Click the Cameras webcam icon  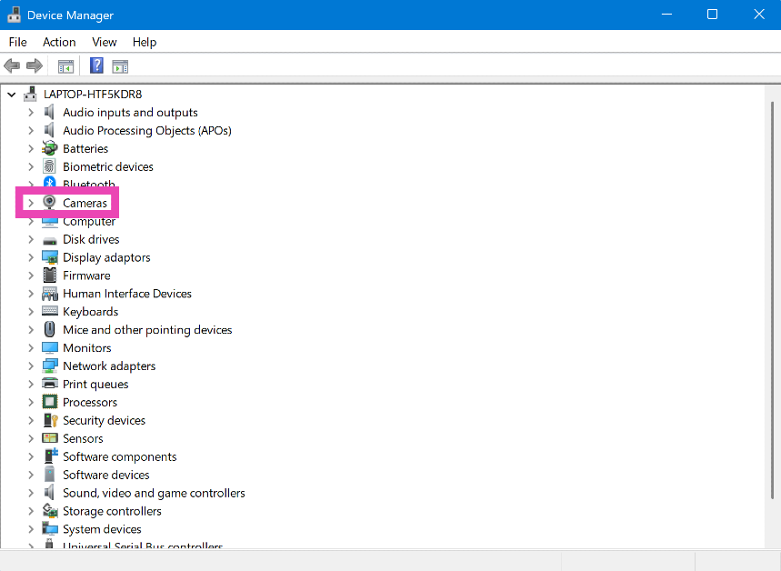[x=50, y=203]
